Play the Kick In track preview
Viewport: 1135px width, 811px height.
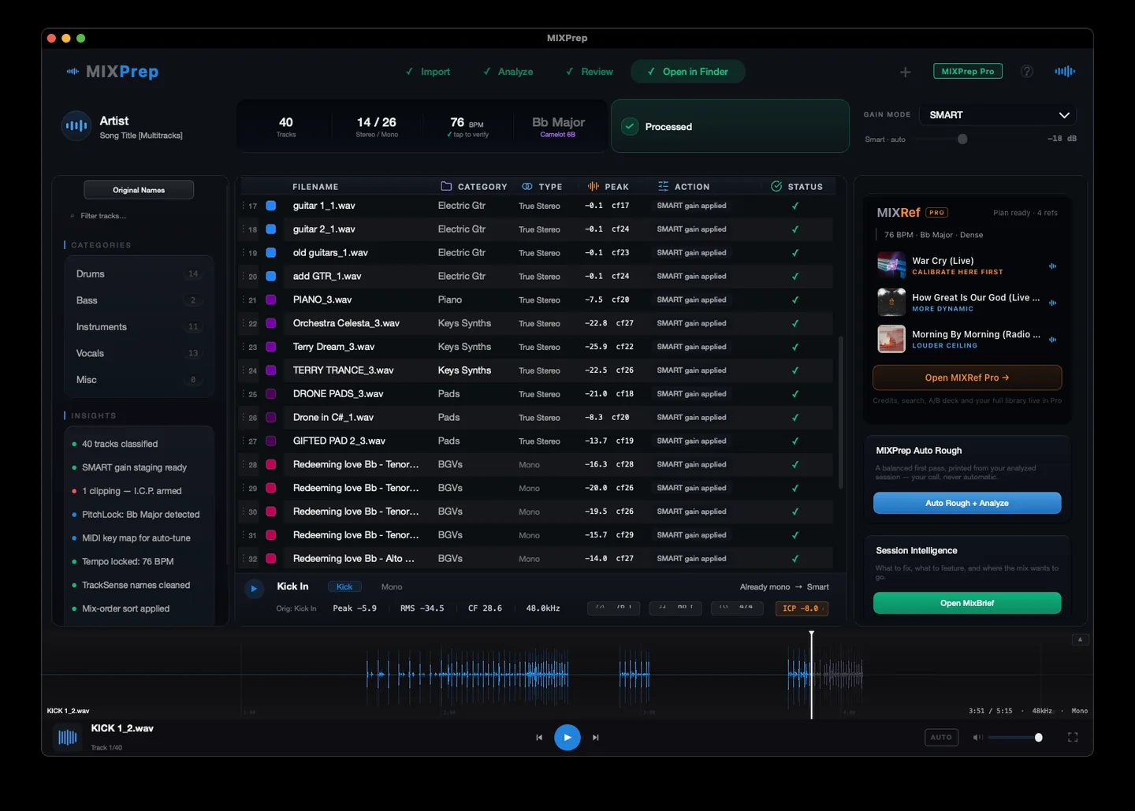tap(254, 589)
